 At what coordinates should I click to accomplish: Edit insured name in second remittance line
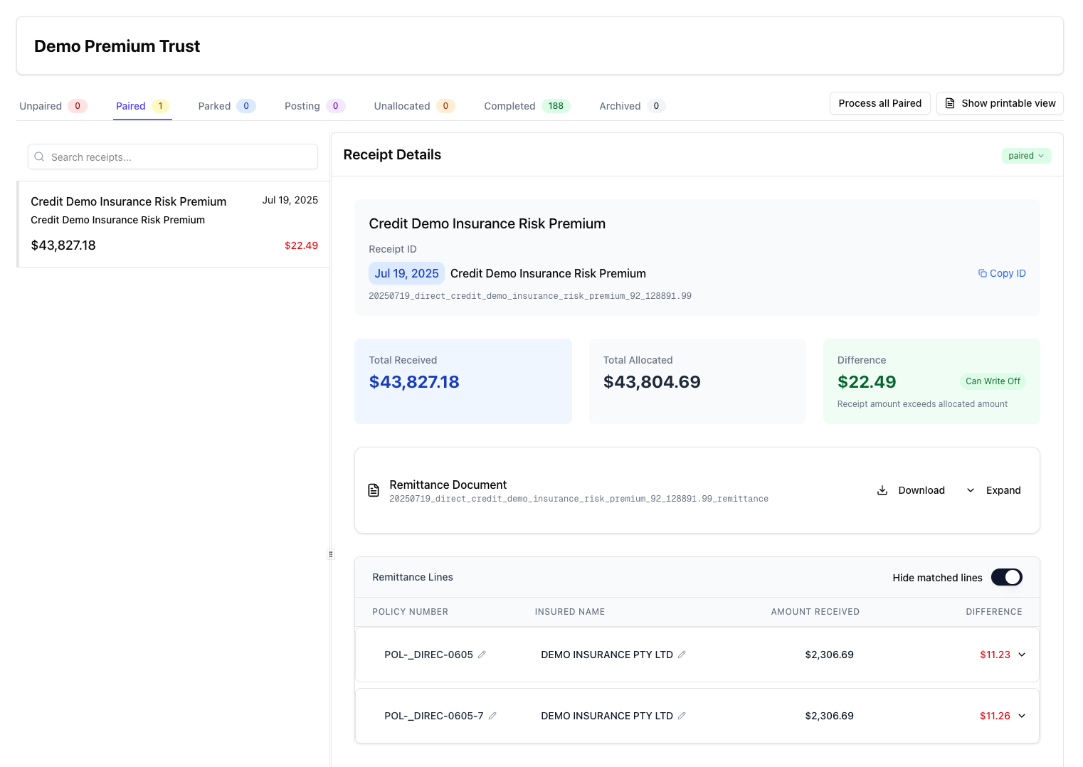[x=682, y=716]
